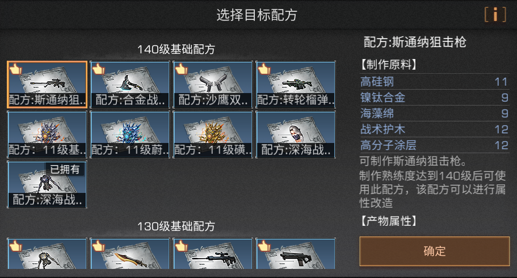Viewport: 517px width, 278px height.
Task: Choose the 转轮榴弹 launcher recipe
Action: click(296, 85)
